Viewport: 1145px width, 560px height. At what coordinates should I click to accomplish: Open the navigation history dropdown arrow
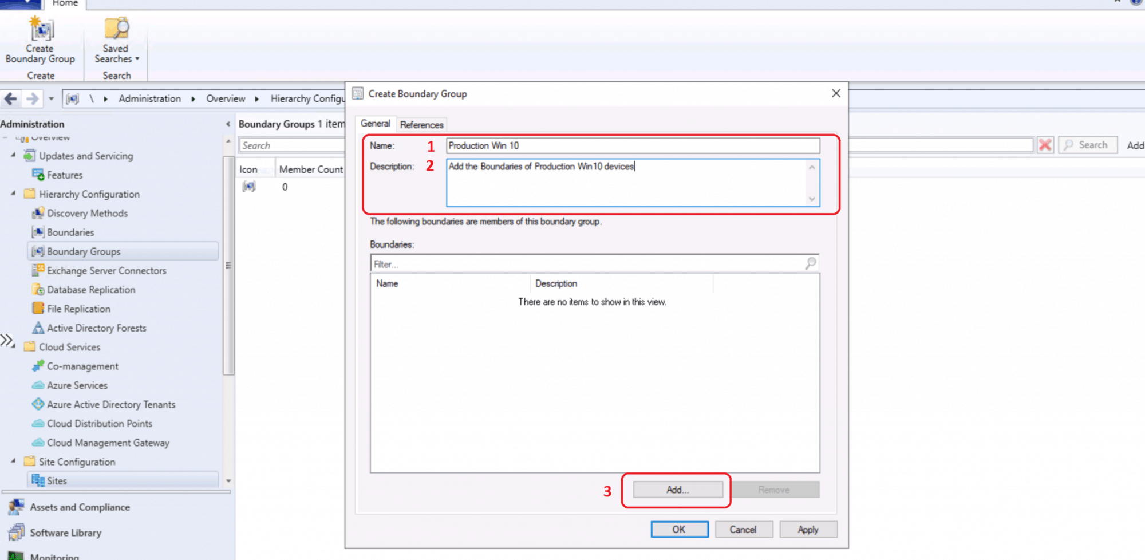[x=51, y=98]
